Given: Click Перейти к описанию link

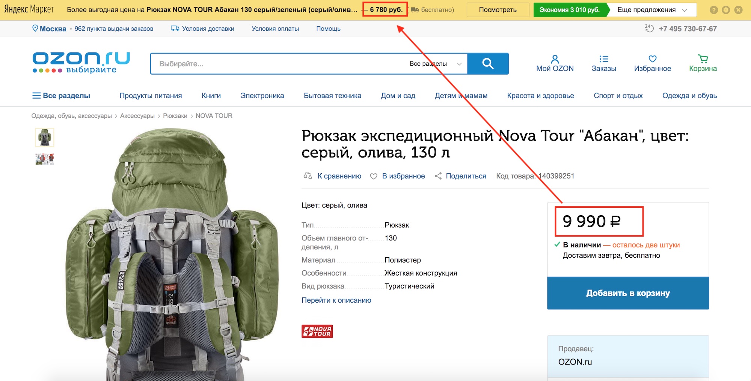Looking at the screenshot, I should (336, 300).
